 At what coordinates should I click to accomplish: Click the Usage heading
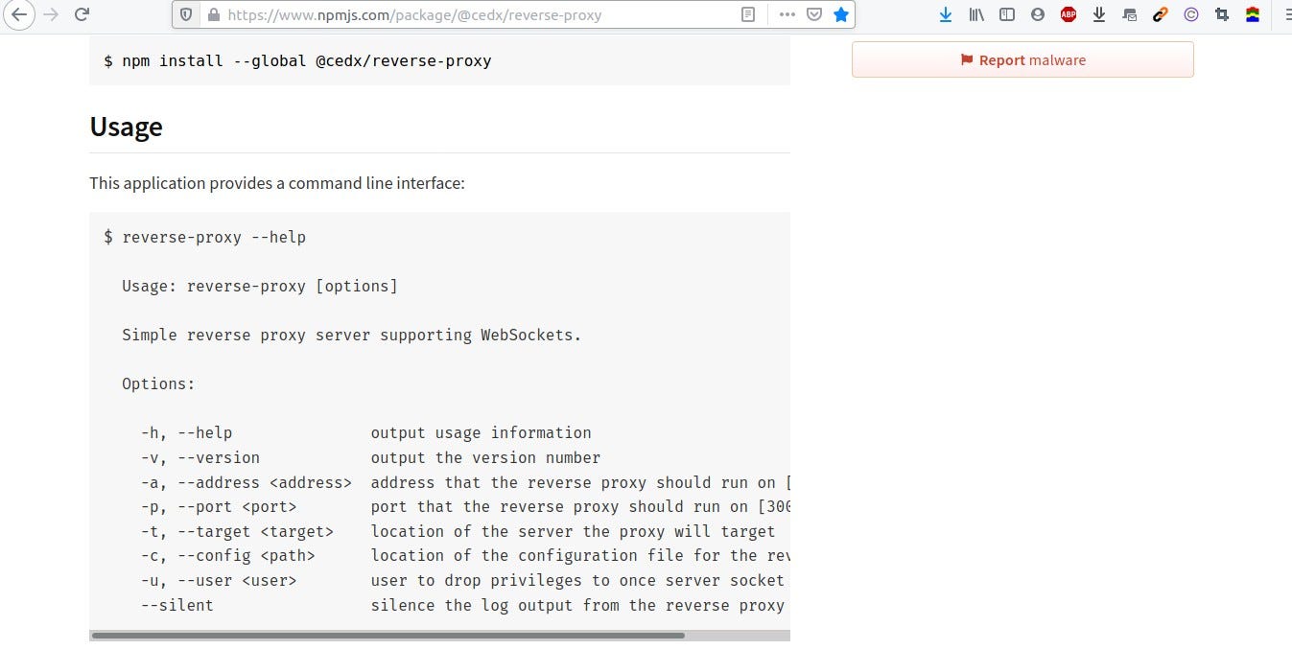coord(126,127)
